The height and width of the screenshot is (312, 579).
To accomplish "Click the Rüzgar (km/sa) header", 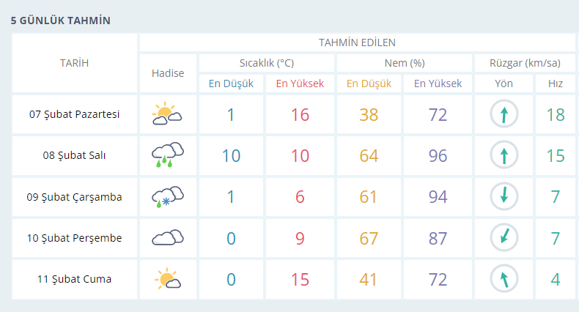I will coord(525,63).
